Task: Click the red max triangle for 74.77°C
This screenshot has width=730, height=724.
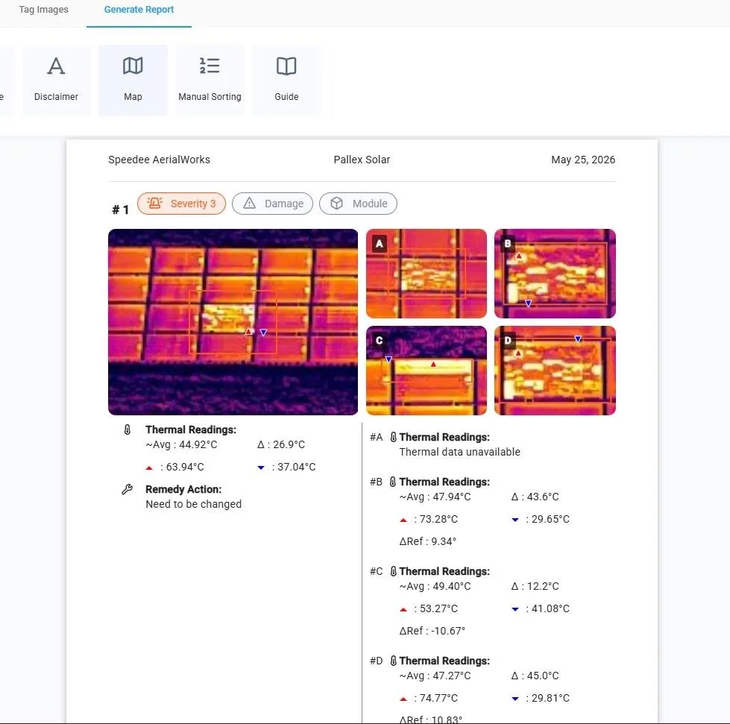Action: click(403, 699)
